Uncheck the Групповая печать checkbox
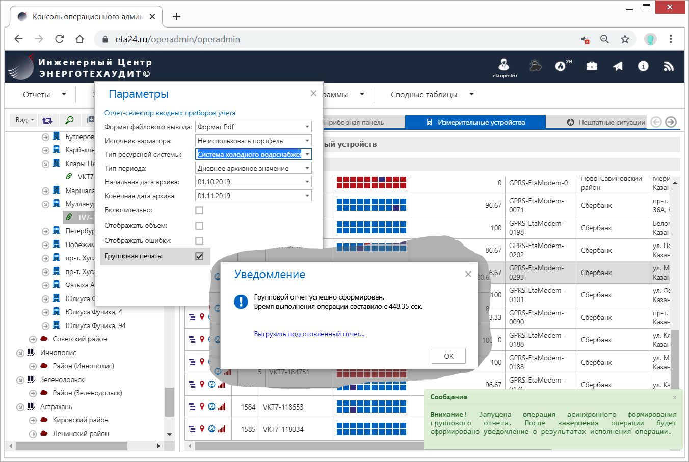This screenshot has height=462, width=689. click(199, 256)
